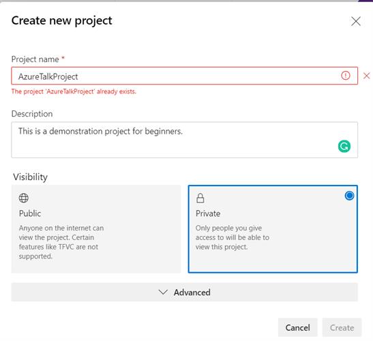Click the Grammarly icon in the description box
Image resolution: width=373 pixels, height=341 pixels.
coord(344,146)
